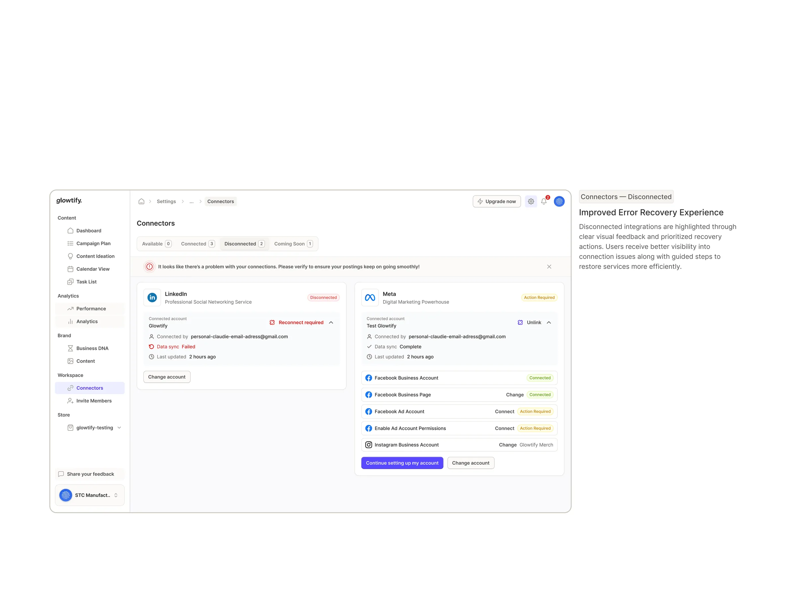Click the glowtify logo

pos(69,200)
